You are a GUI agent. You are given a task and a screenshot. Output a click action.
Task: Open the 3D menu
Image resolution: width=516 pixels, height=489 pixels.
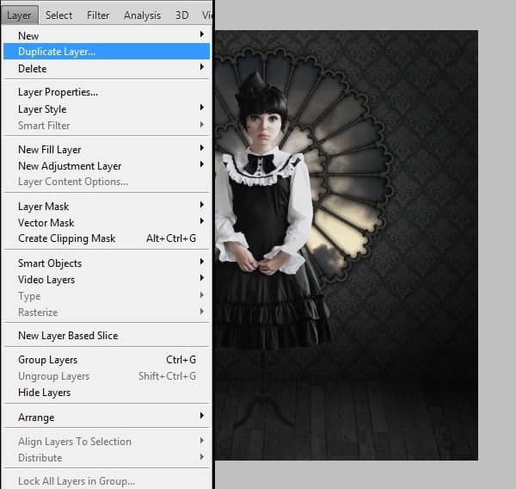181,15
